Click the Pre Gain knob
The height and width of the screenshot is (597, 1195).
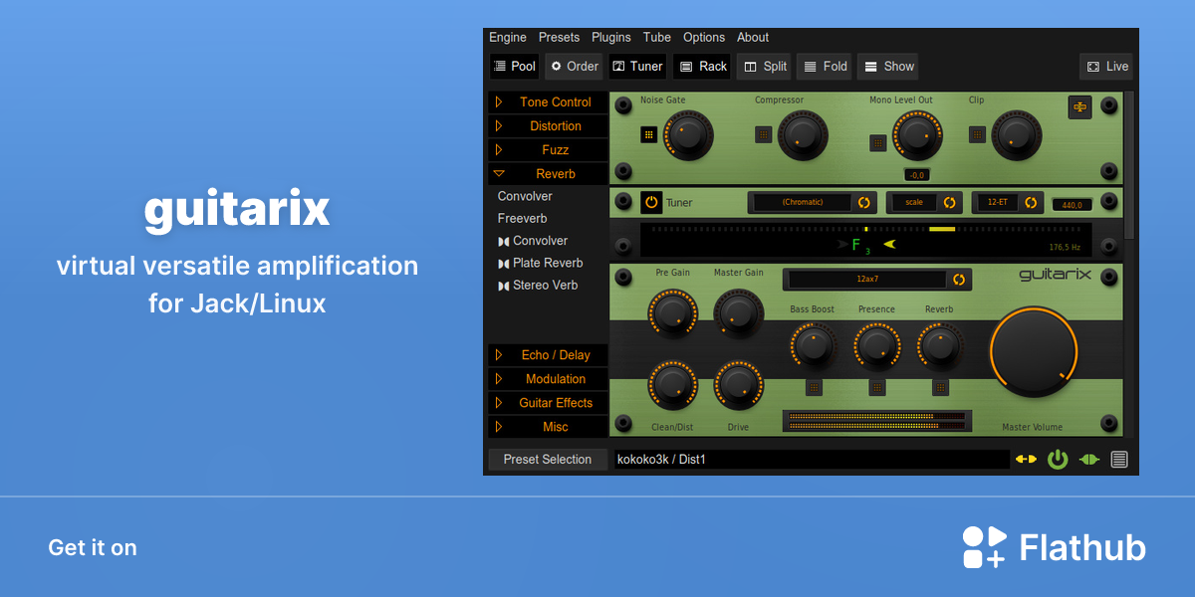672,311
